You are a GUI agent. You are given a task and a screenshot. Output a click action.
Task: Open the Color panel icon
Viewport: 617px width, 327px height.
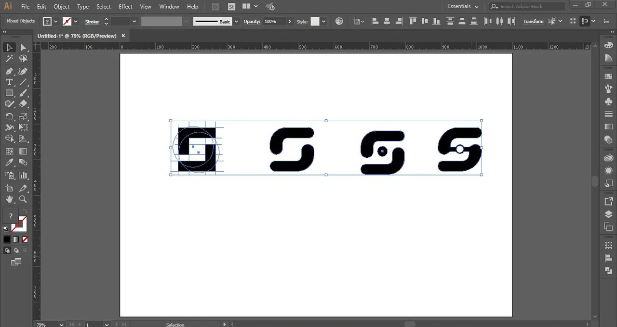pyautogui.click(x=608, y=45)
